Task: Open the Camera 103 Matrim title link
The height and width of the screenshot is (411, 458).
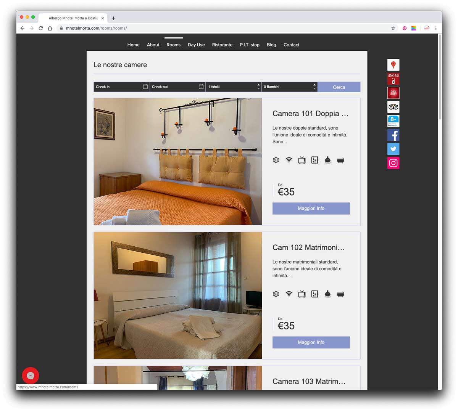Action: tap(309, 381)
